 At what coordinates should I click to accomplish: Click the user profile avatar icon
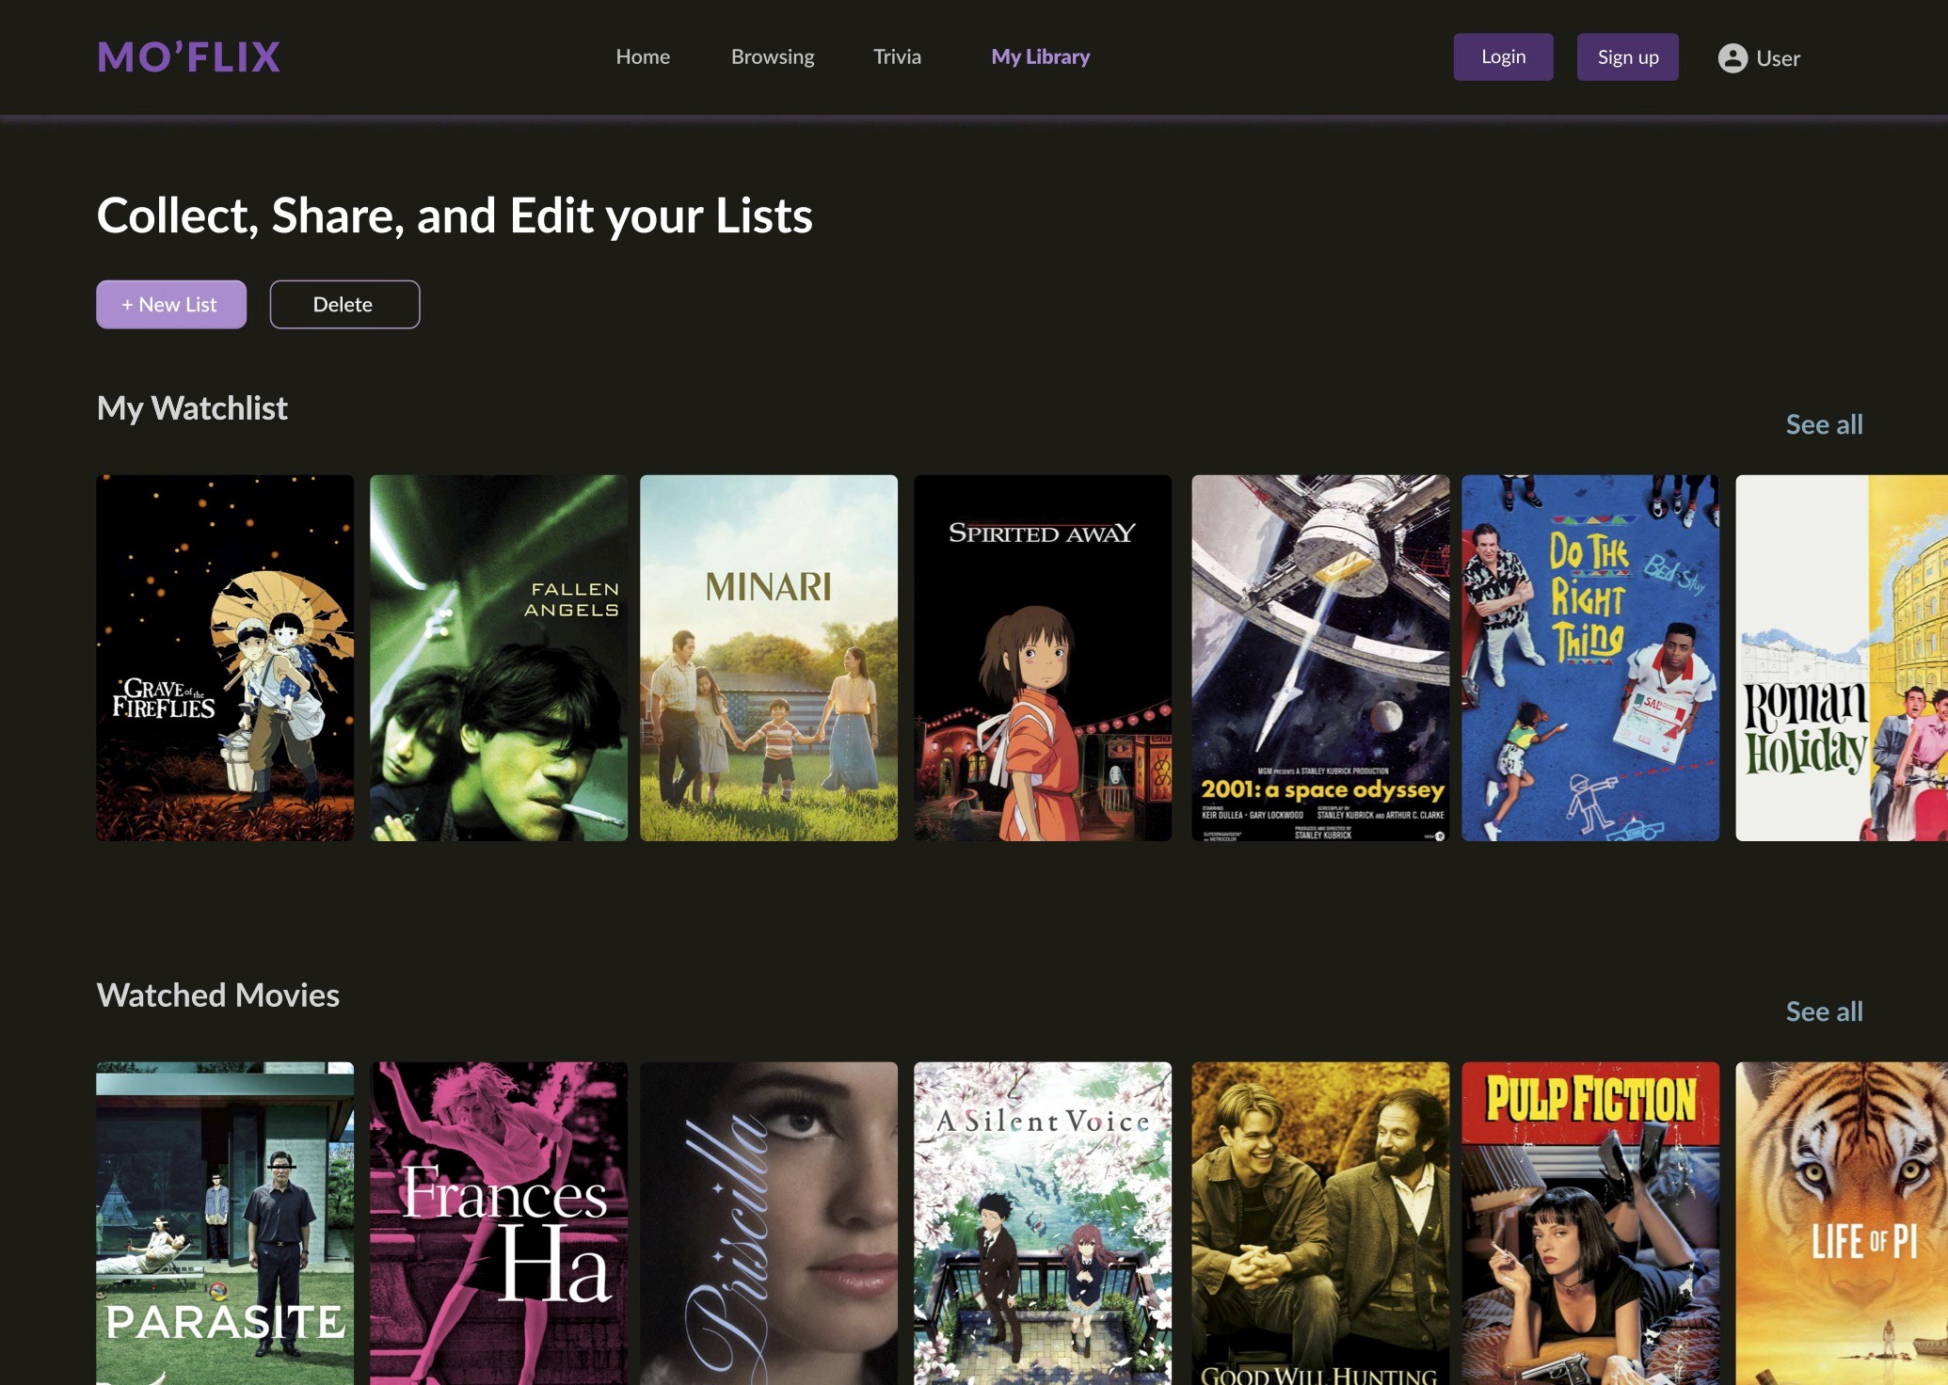click(1732, 58)
